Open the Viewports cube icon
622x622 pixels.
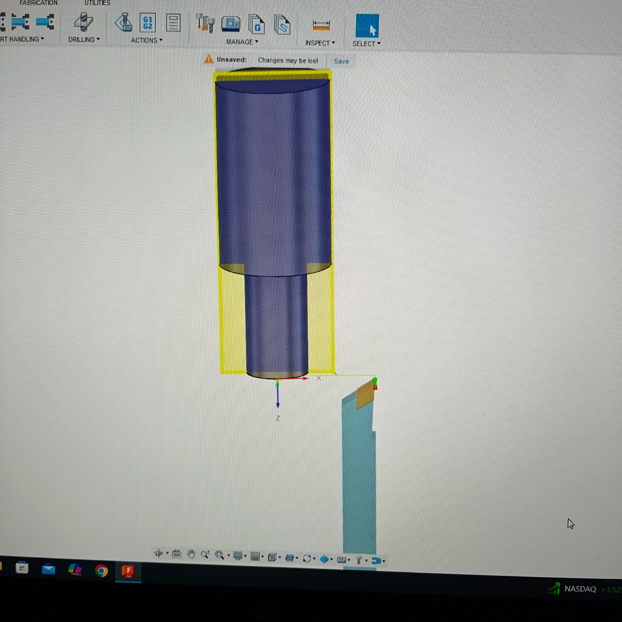[x=272, y=557]
